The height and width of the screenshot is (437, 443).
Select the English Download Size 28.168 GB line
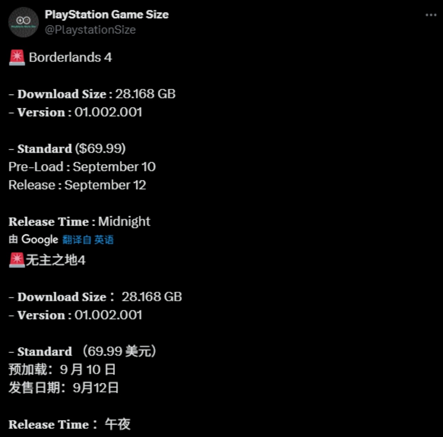click(x=92, y=94)
